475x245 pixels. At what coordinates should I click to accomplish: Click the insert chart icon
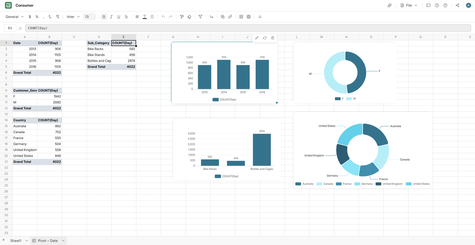(x=260, y=17)
